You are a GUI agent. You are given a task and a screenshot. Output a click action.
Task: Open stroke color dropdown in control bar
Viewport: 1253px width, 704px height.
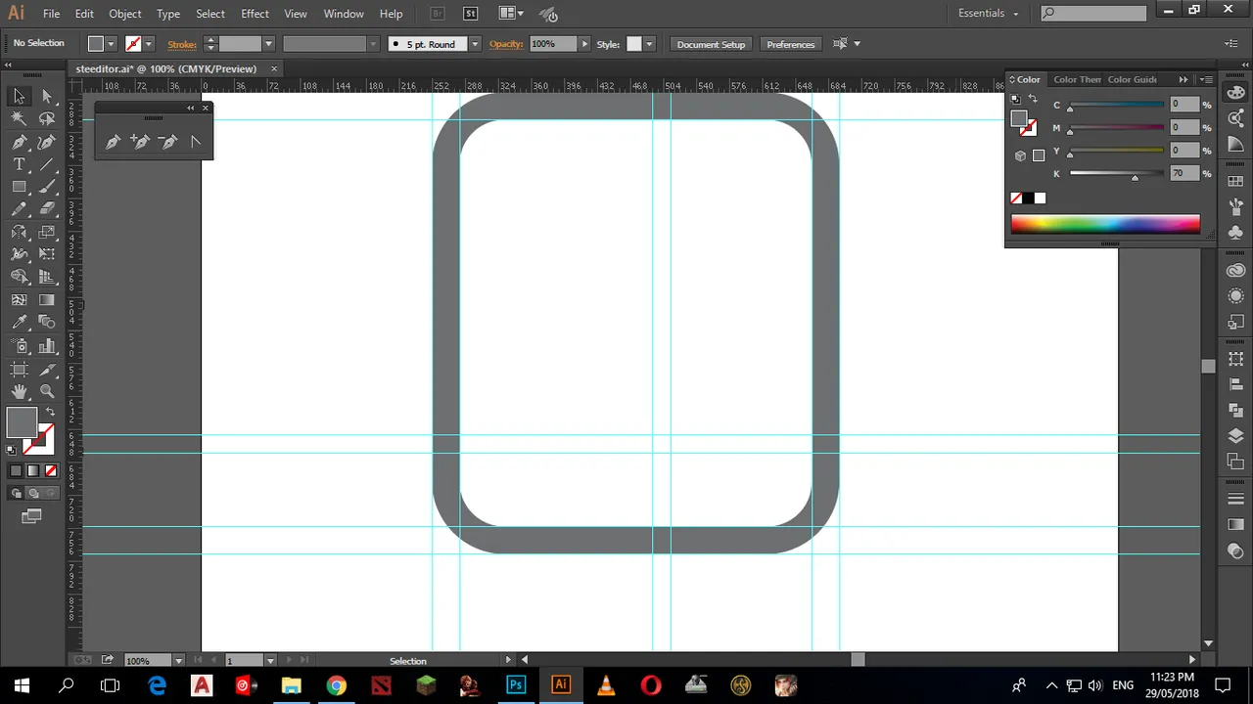click(x=148, y=44)
